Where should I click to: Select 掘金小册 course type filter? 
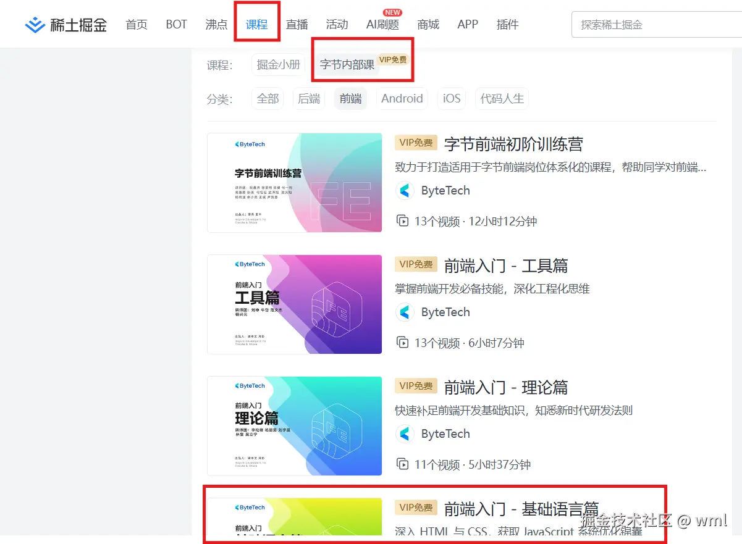point(279,65)
